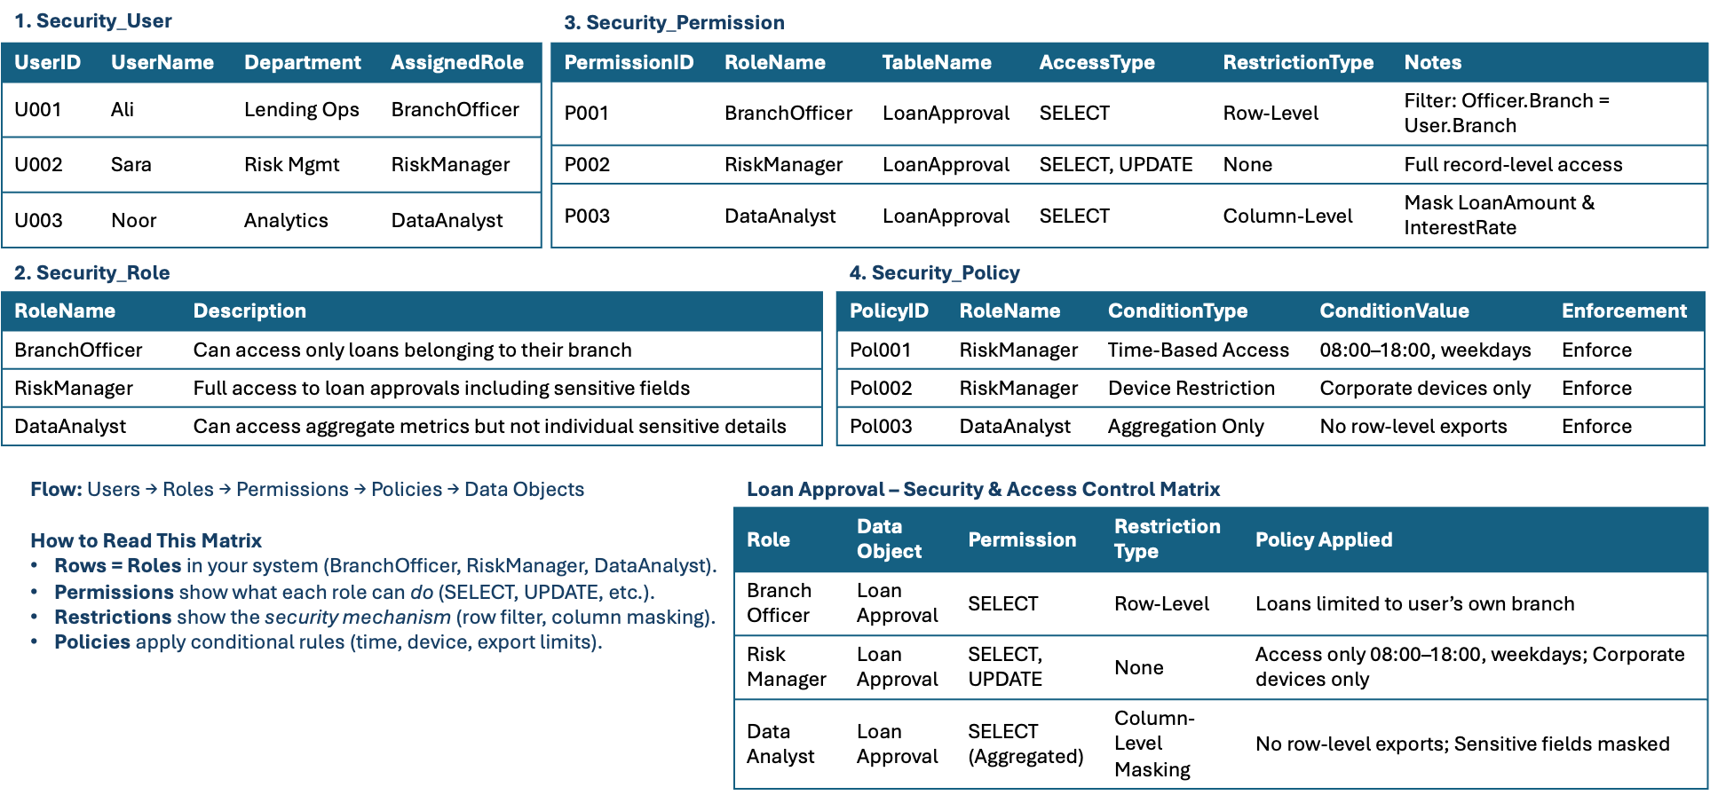The image size is (1710, 795).
Task: Click "Row-Level" in the Security_Permission table
Action: pyautogui.click(x=1271, y=113)
